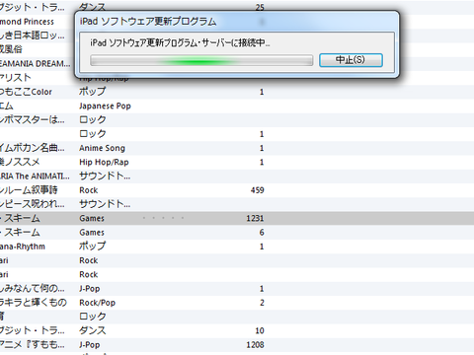Cancel the update with the 中止(S) button
This screenshot has height=355, width=474.
[x=351, y=60]
